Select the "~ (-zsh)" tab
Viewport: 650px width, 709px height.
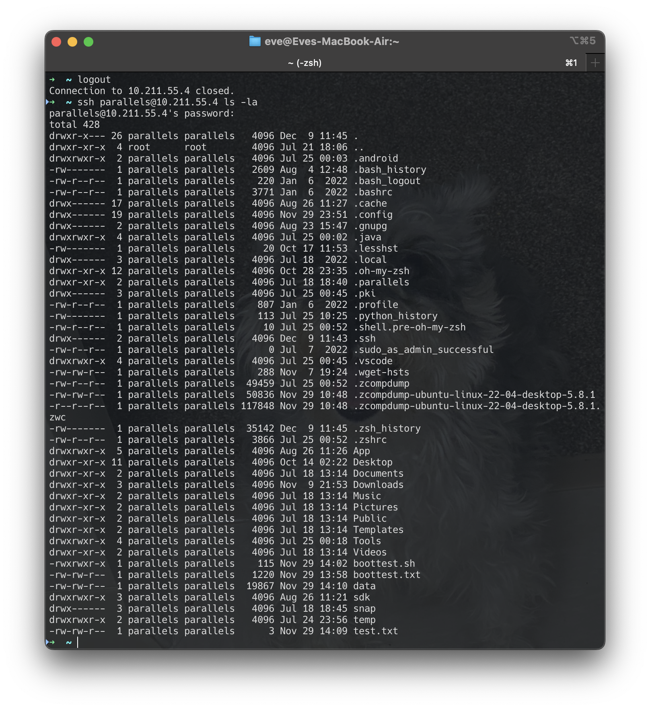tap(305, 62)
